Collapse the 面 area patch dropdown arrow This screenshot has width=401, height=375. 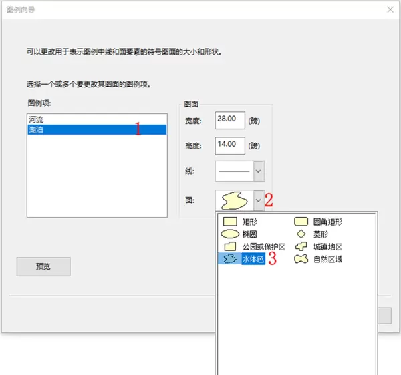[x=259, y=200]
